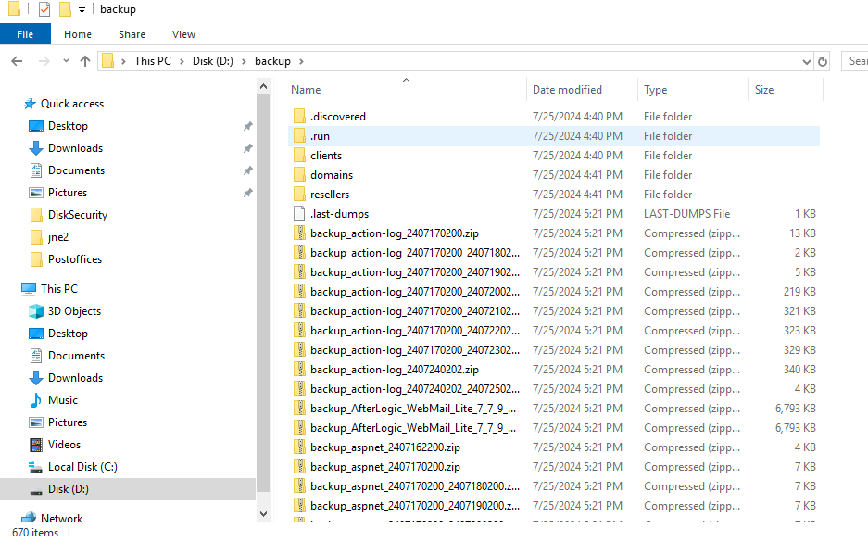This screenshot has width=868, height=542.
Task: Click the Properties icon in title bar
Action: 44,9
